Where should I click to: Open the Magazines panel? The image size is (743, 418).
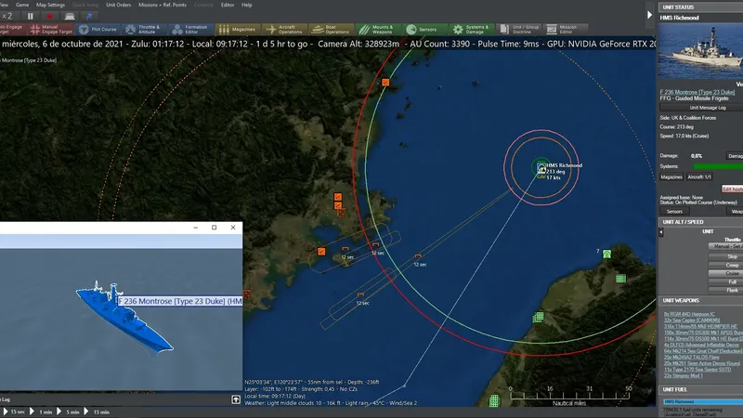[241, 29]
